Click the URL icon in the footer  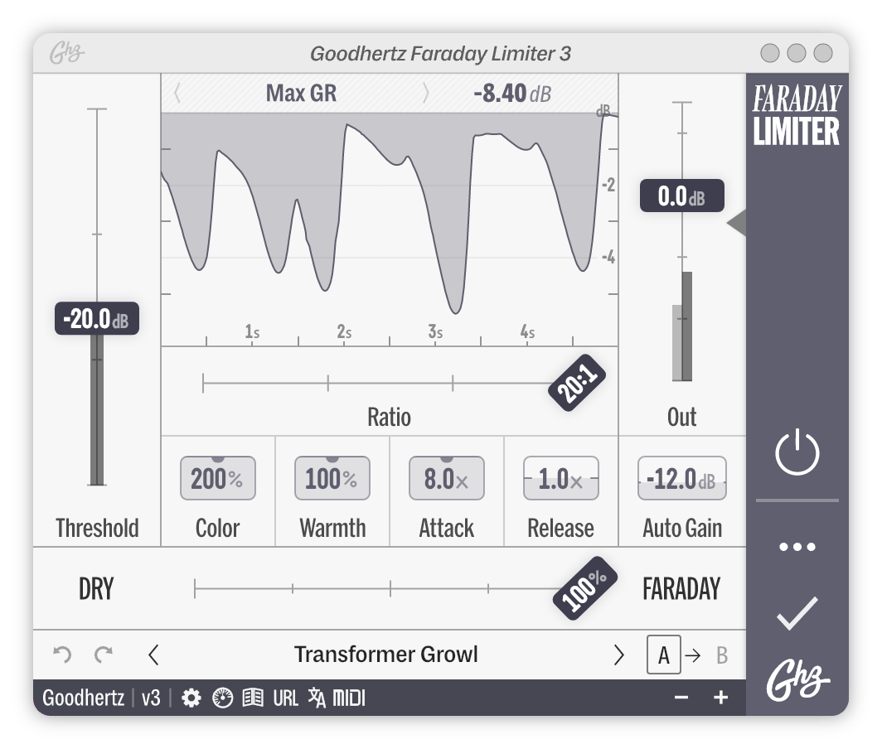[288, 698]
